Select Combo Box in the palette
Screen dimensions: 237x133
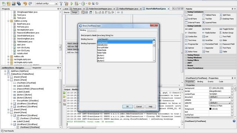tap(191, 37)
